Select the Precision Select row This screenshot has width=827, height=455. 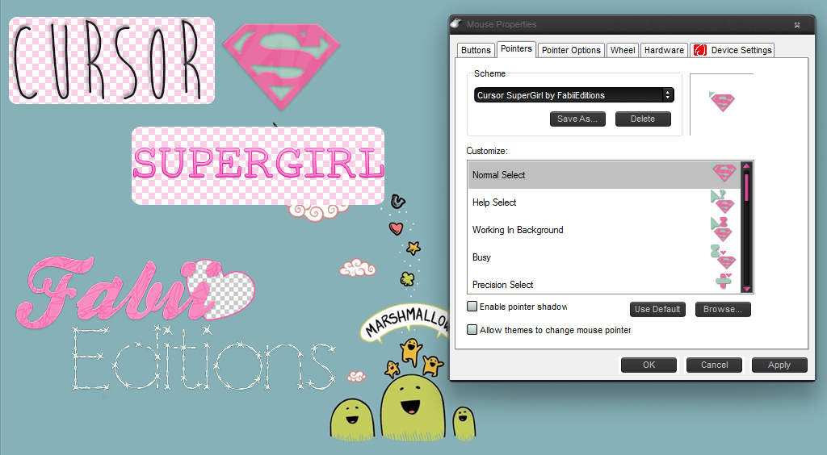point(604,284)
